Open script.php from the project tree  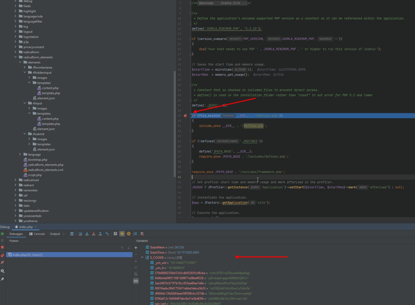[x=35, y=175]
